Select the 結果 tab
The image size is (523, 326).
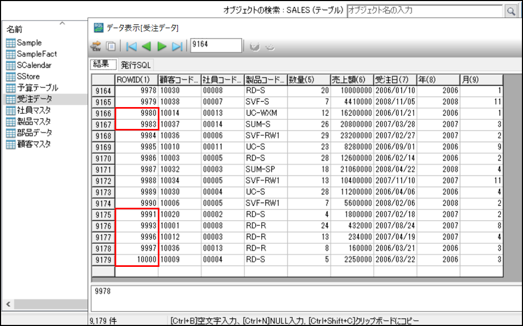[104, 64]
